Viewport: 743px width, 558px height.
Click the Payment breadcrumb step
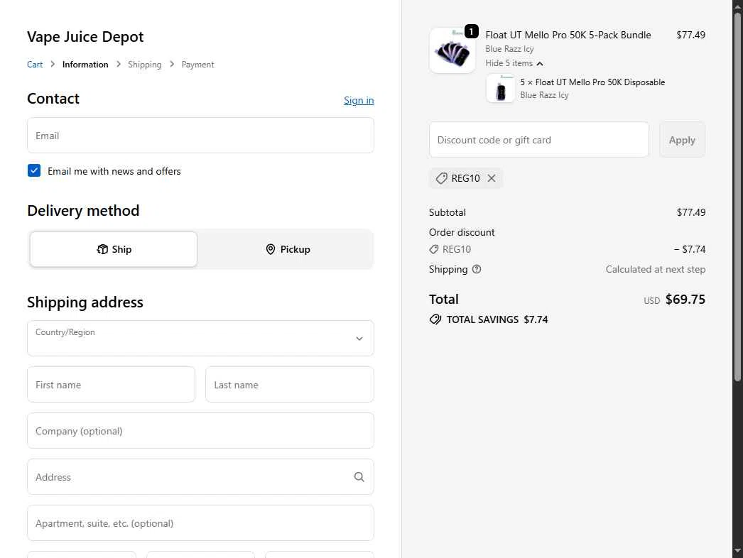197,65
